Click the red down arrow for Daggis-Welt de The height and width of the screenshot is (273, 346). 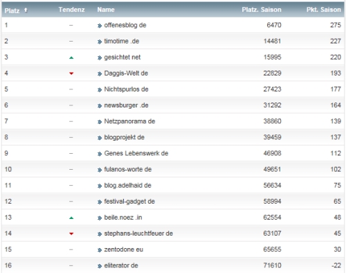71,73
